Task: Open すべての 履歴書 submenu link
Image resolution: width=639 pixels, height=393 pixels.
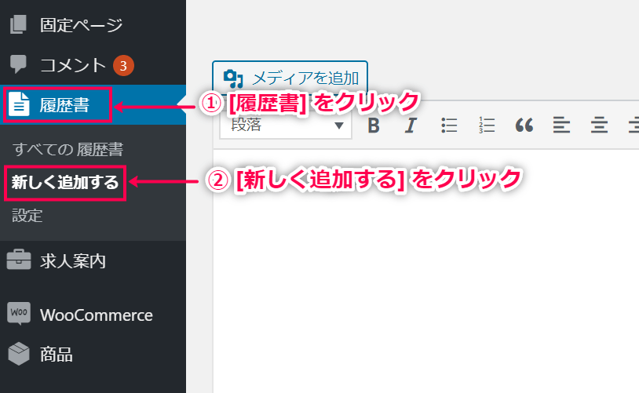Action: (x=68, y=150)
